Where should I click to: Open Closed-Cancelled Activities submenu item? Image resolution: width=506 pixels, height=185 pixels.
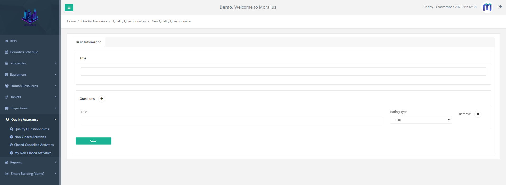click(x=34, y=145)
